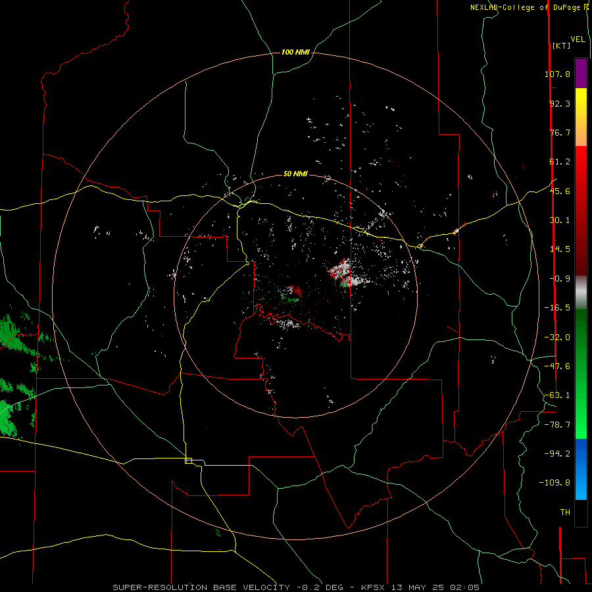This screenshot has height=592, width=592.
Task: Select the -0.9 velocity scale value
Action: (x=560, y=279)
